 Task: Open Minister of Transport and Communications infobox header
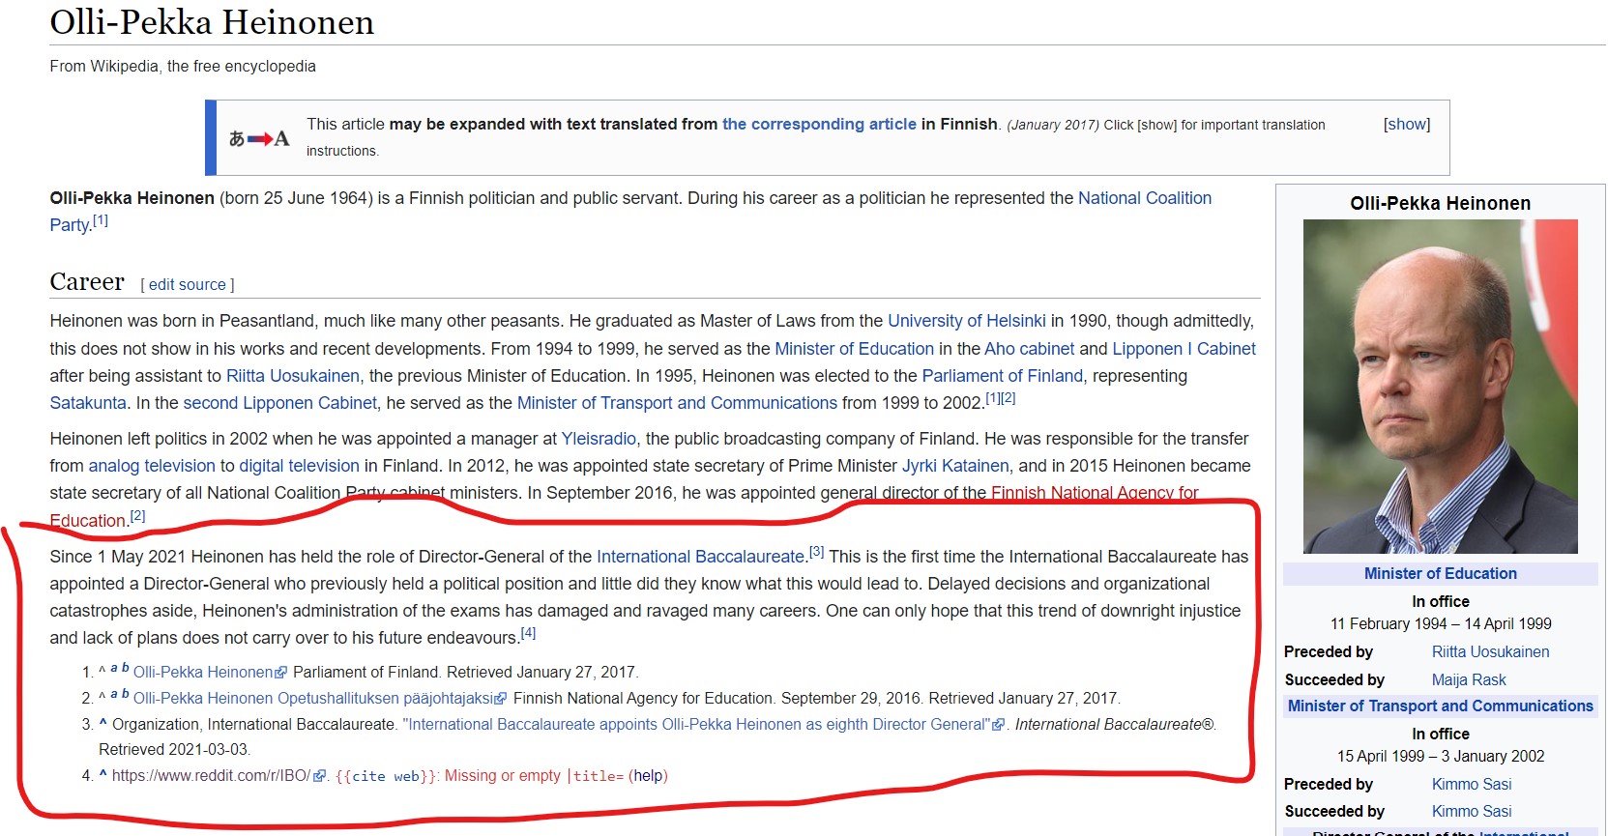1441,706
